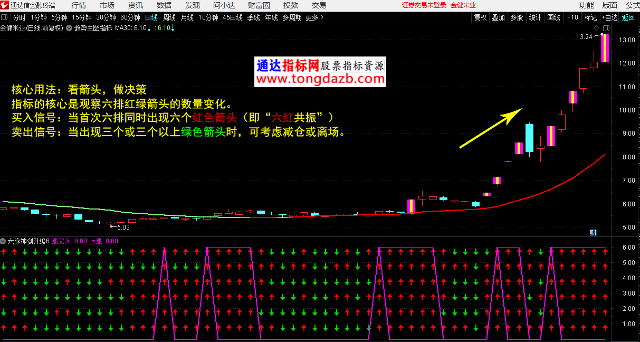Viewport: 640px width, 342px height.
Task: Select the 多周期 multi-period tab
Action: (x=292, y=17)
